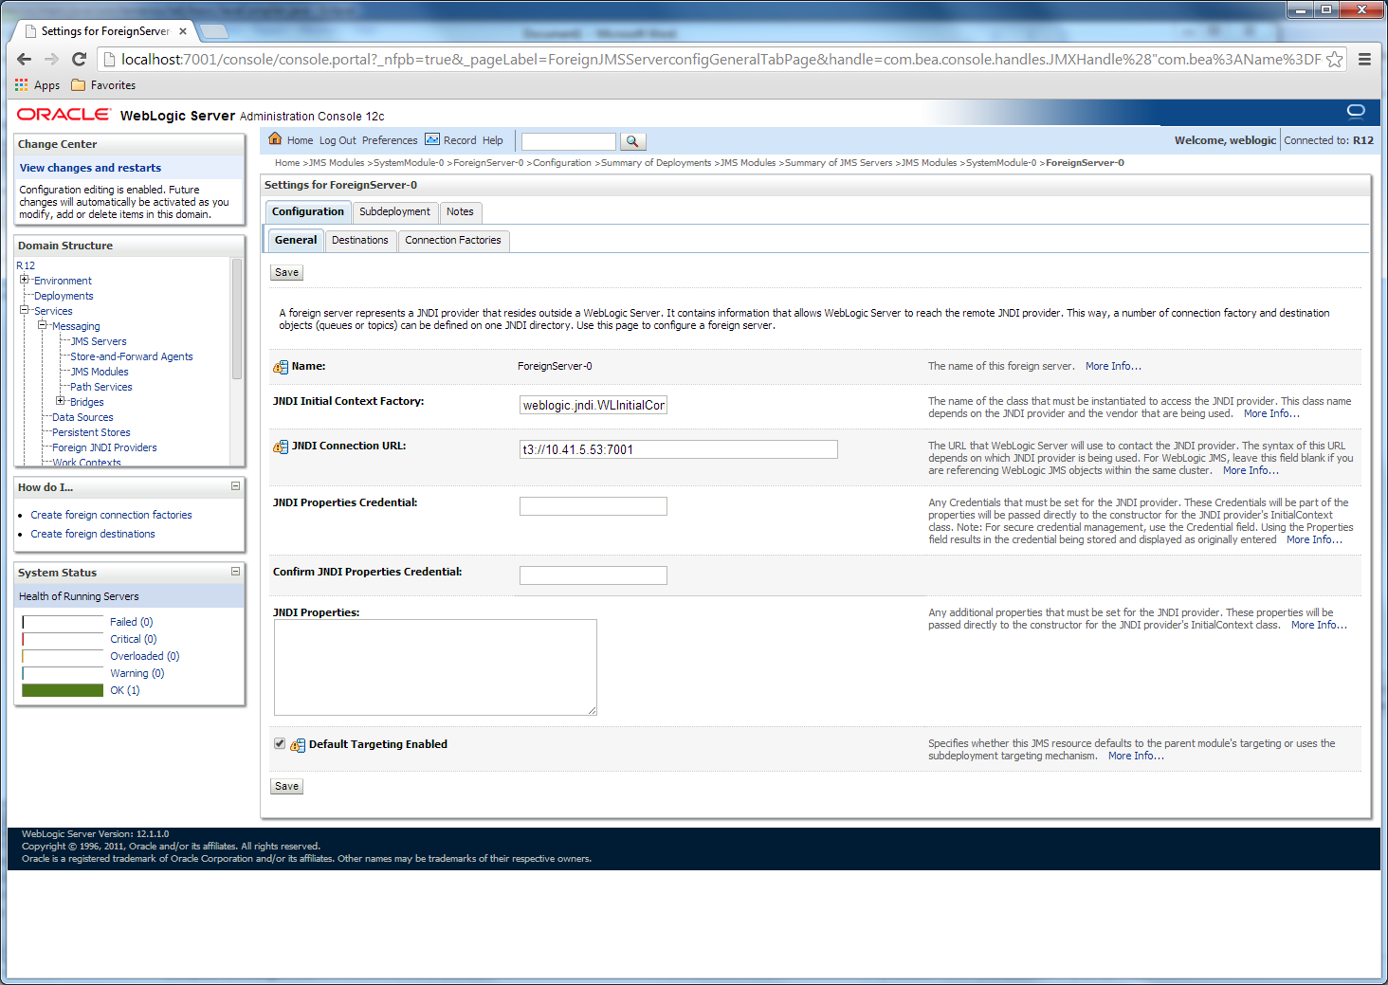
Task: Collapse the System Status panel
Action: (x=235, y=572)
